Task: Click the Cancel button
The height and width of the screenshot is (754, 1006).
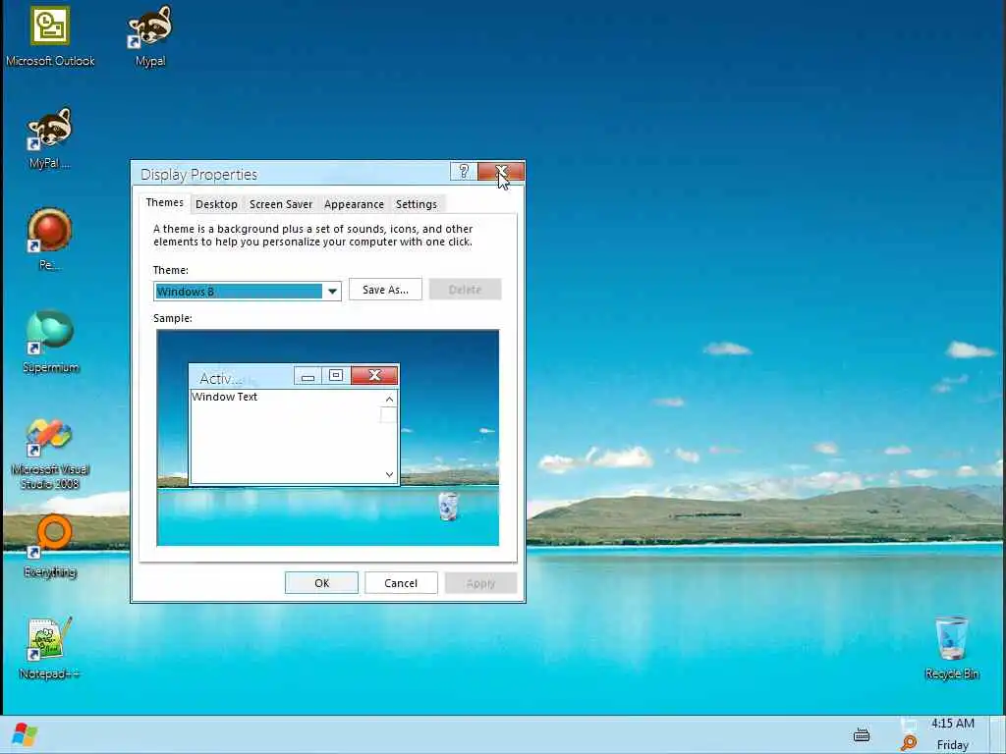Action: 401,583
